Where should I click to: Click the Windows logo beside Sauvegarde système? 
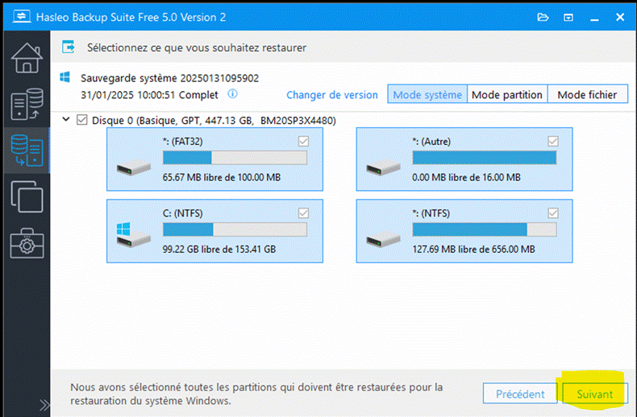coord(65,77)
